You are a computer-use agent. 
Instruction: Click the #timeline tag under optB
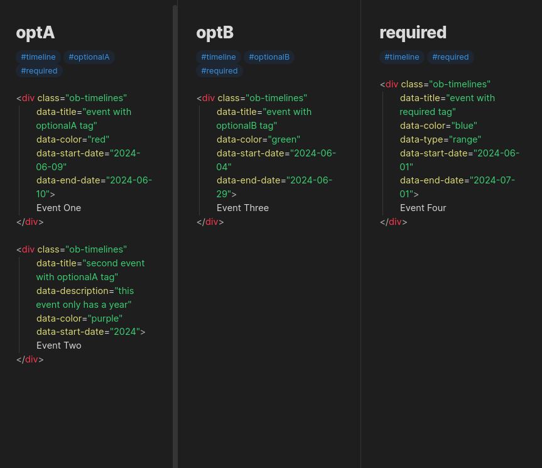click(x=219, y=57)
